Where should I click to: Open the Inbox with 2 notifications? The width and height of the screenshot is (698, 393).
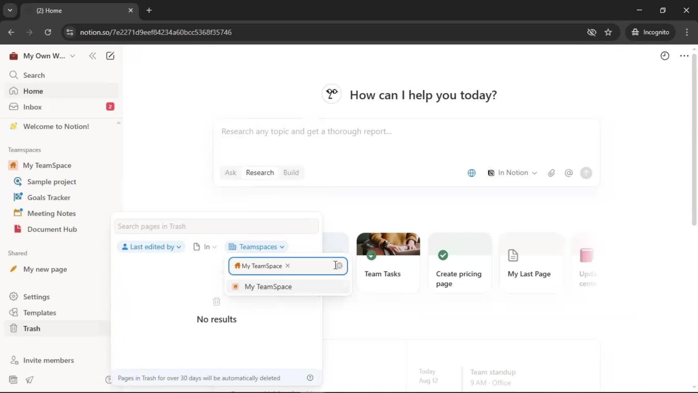click(61, 107)
